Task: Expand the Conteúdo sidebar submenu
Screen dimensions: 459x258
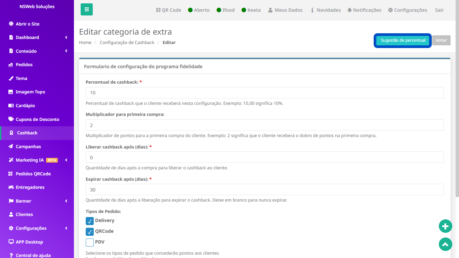Action: pyautogui.click(x=66, y=51)
